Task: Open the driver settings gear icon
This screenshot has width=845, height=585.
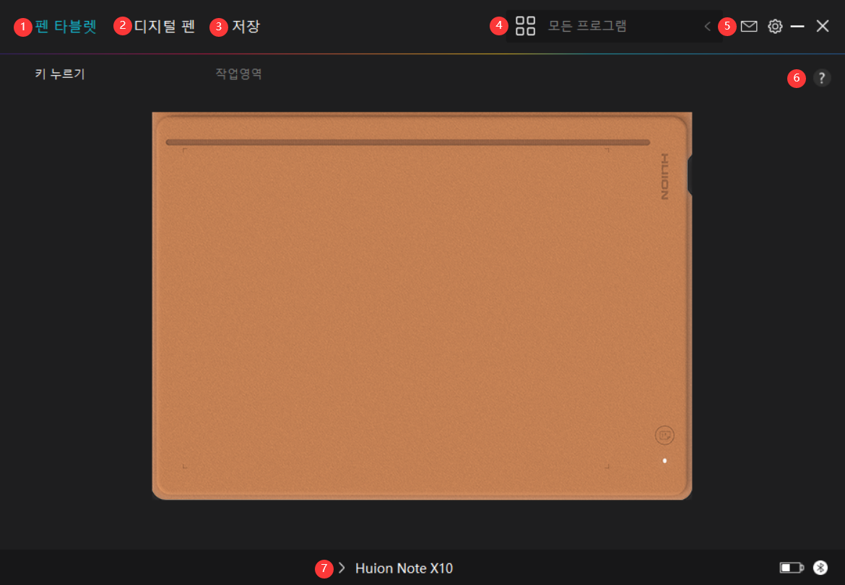Action: (775, 26)
